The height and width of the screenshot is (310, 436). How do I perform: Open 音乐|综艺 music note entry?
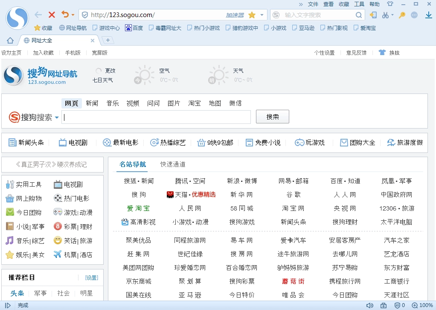(x=25, y=241)
